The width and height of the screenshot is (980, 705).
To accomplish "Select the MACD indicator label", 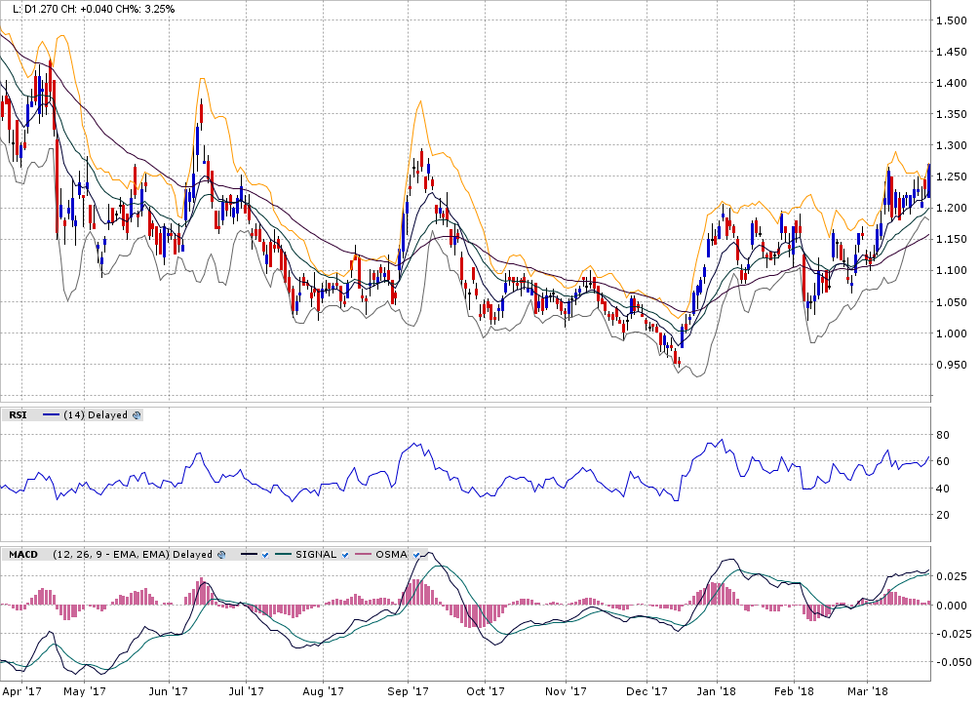I will [x=24, y=554].
